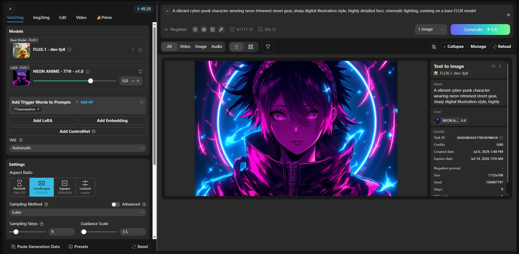Click Add ControlNet button

(78, 131)
